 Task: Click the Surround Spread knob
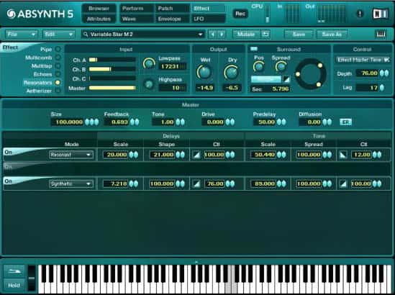point(281,67)
